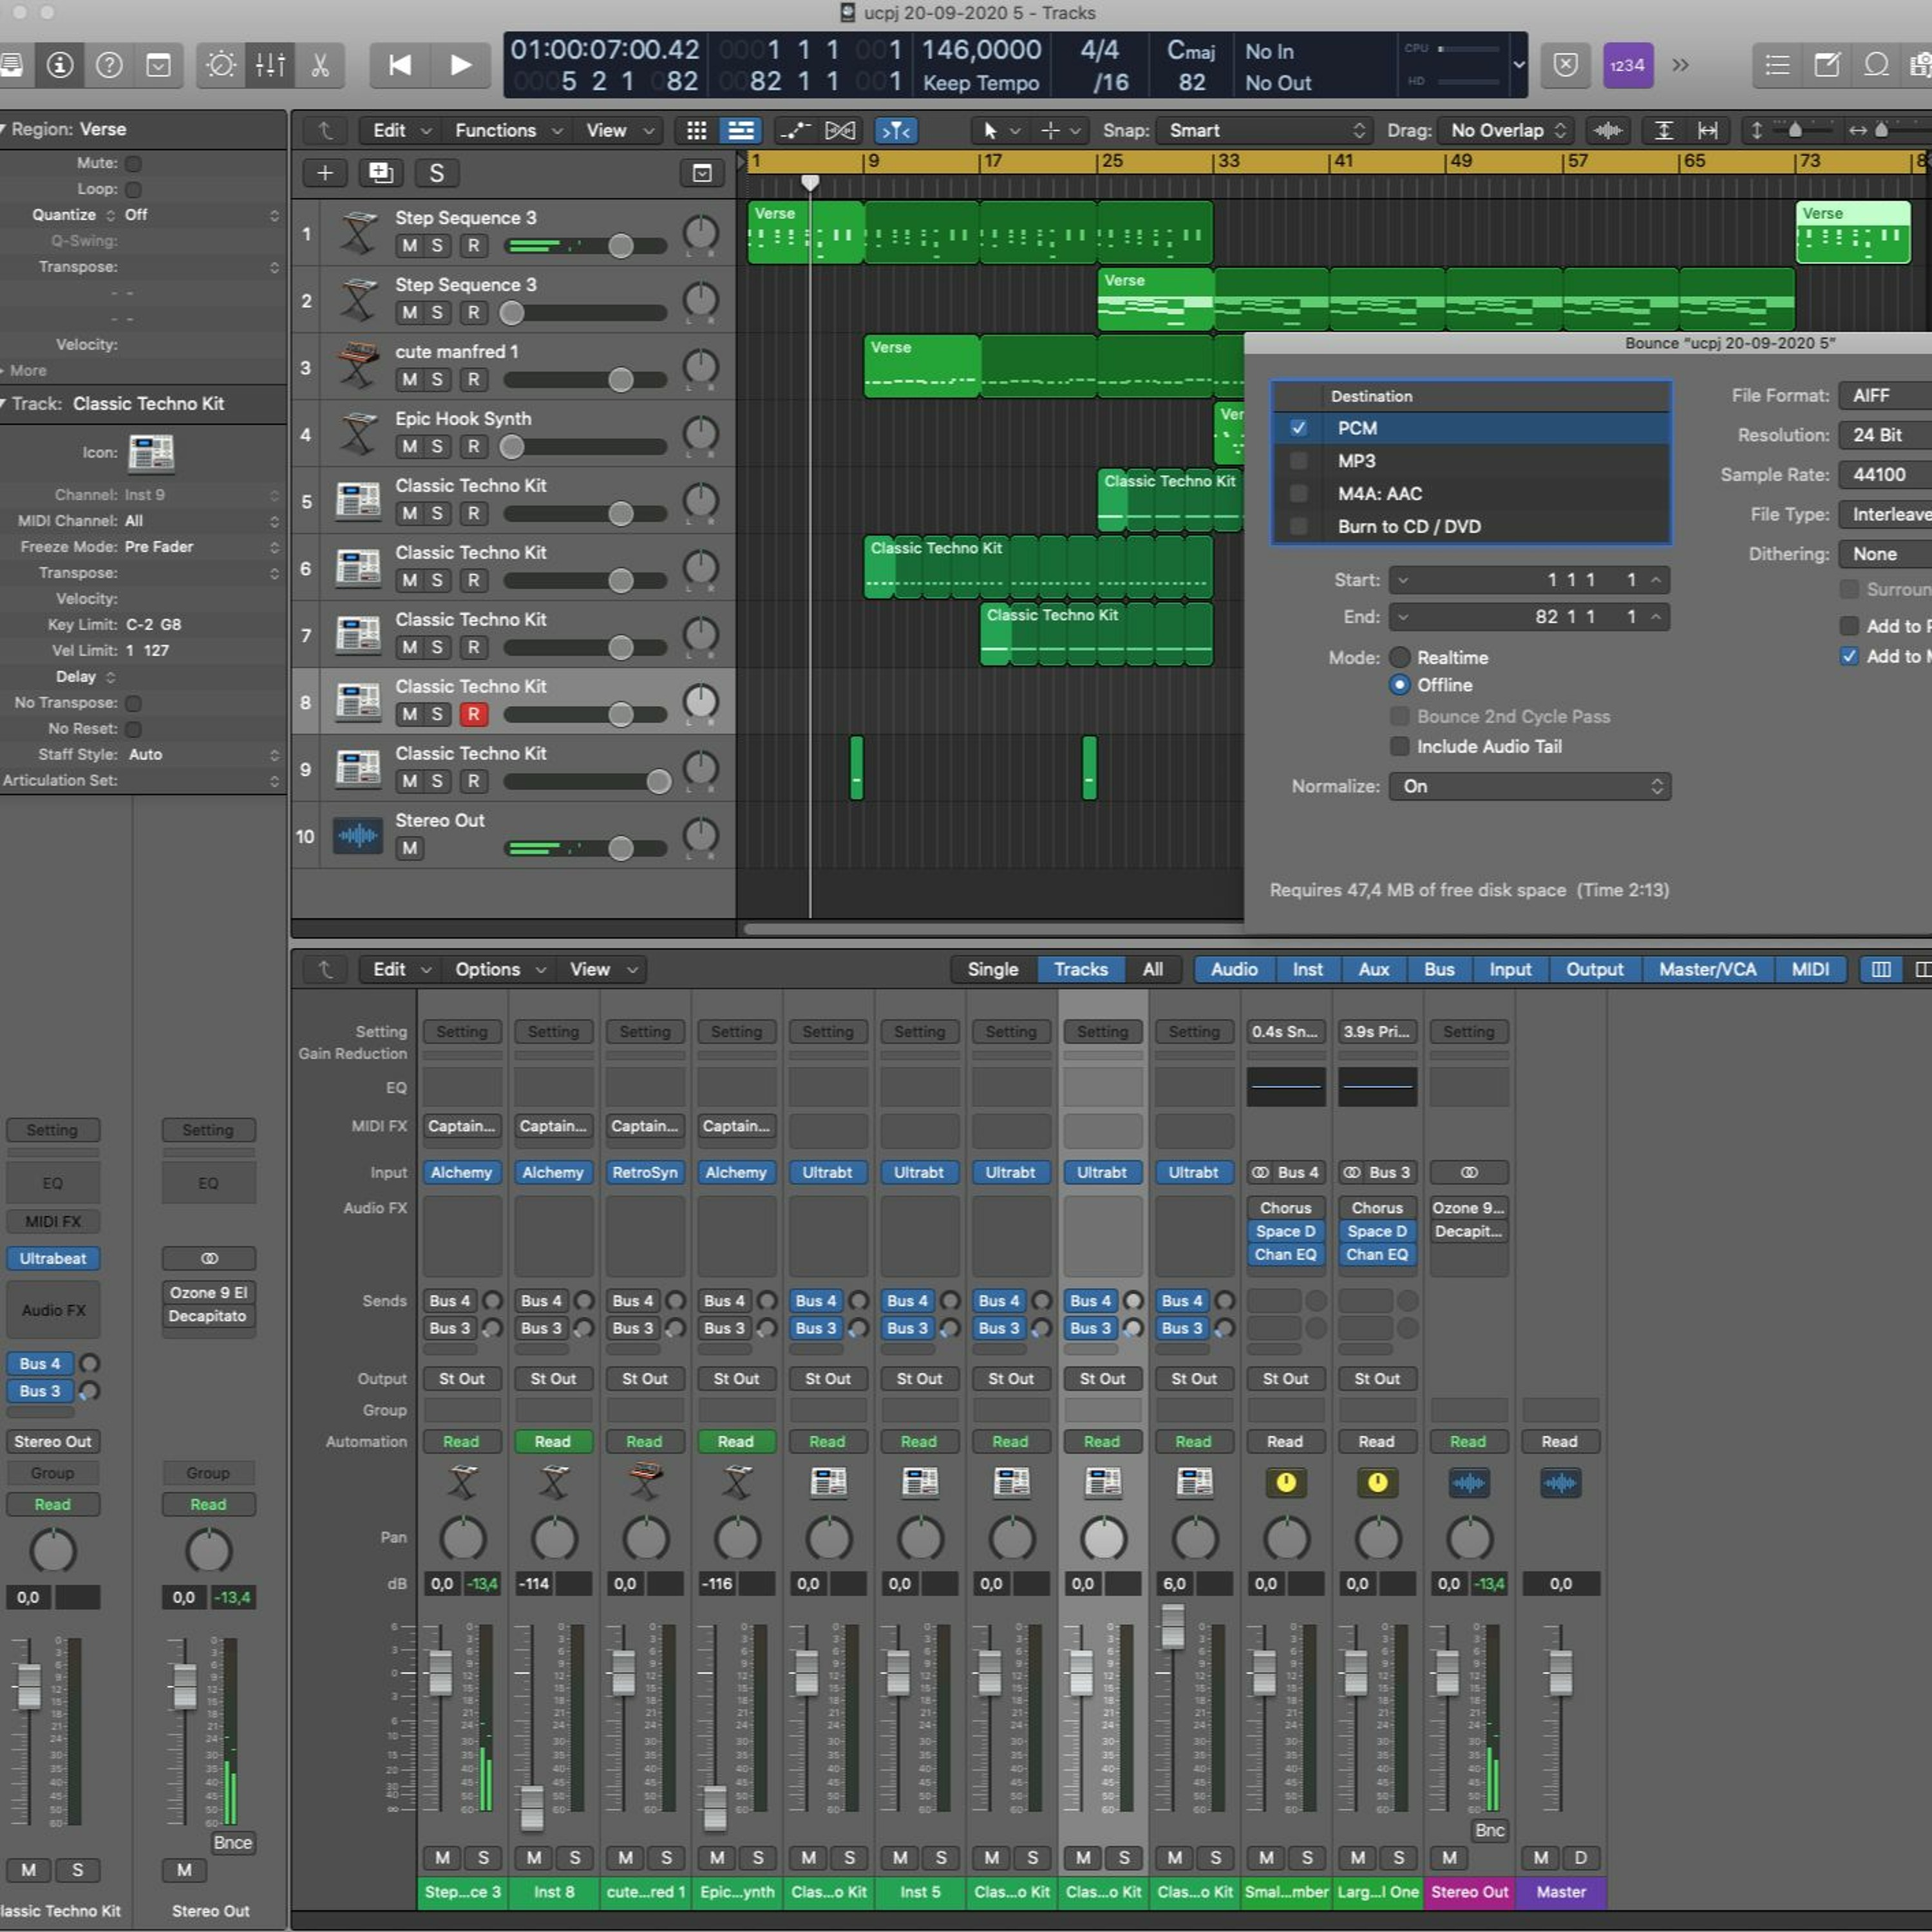Open the Normalize dropdown
This screenshot has width=1932, height=1932.
coord(1529,787)
